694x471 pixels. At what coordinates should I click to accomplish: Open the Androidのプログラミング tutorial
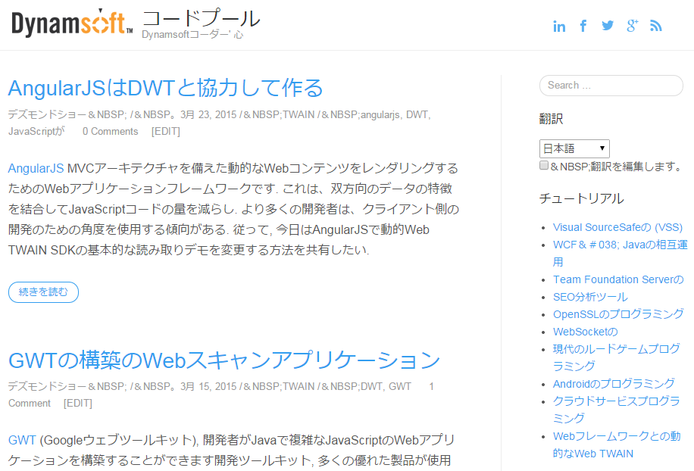click(613, 383)
